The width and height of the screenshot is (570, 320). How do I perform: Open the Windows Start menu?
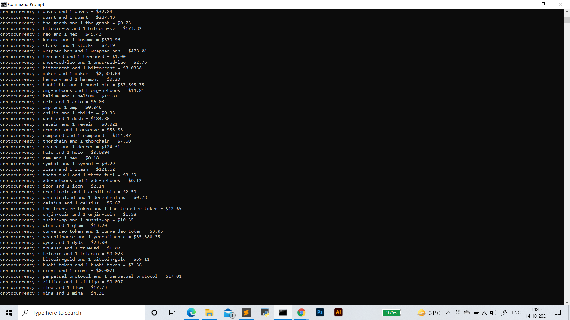tap(9, 313)
